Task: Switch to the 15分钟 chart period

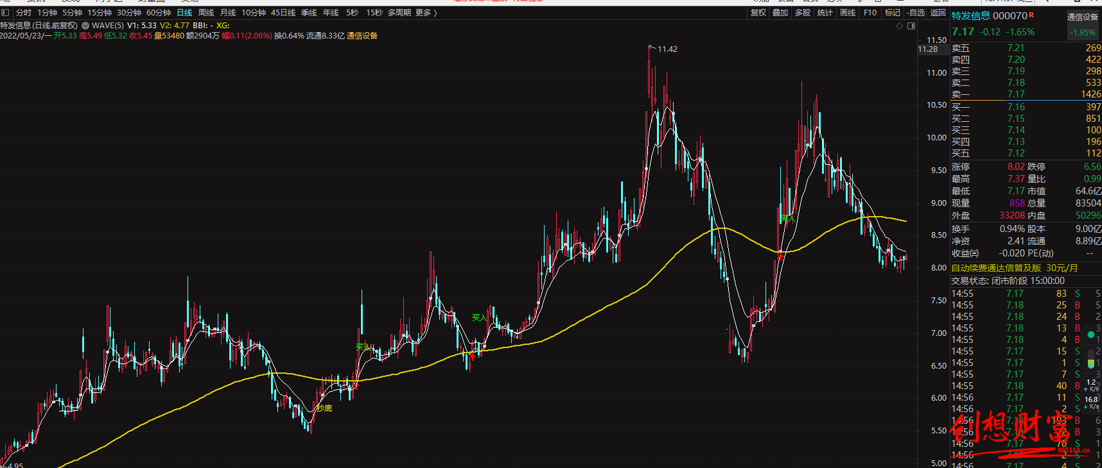Action: (100, 13)
